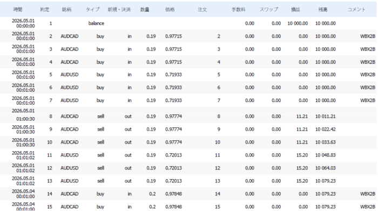Click AUDCAD symbol in deal 15 row

pos(70,207)
